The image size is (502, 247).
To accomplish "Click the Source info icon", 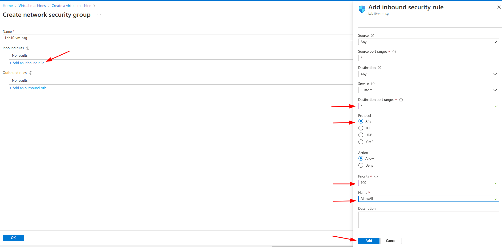I will 373,36.
